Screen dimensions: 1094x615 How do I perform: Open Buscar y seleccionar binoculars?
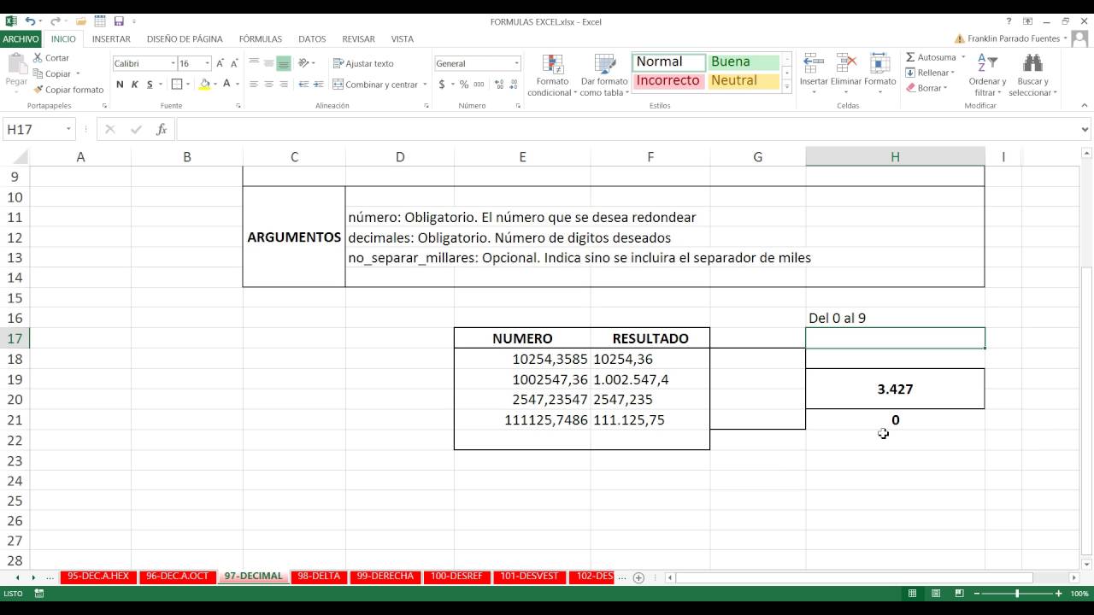coord(1032,75)
